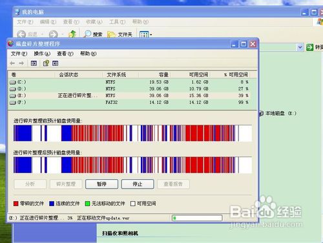Click '19.53 GB' capacity of drive C
Screen dimensions: 323x243
click(159, 82)
